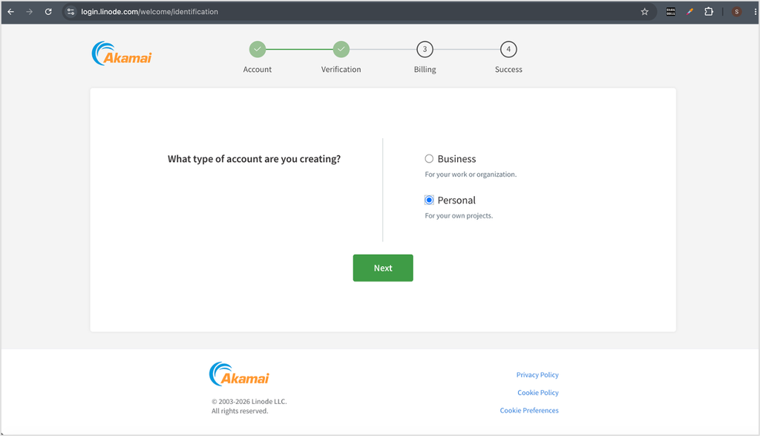760x436 pixels.
Task: Select the Business account radio button
Action: tap(429, 159)
